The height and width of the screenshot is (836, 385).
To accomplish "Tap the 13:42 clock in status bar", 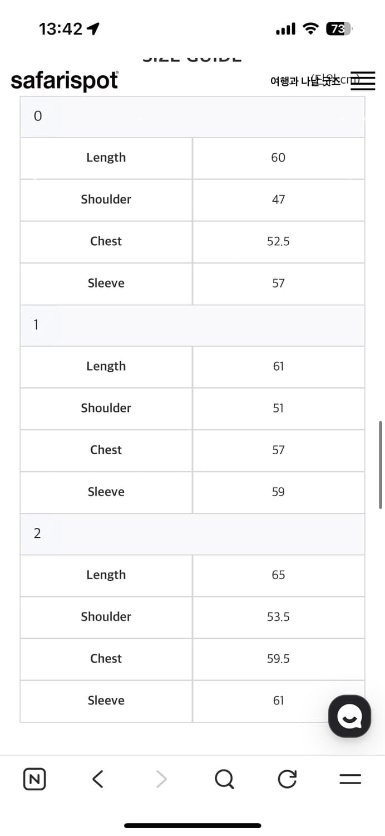I will click(x=61, y=29).
